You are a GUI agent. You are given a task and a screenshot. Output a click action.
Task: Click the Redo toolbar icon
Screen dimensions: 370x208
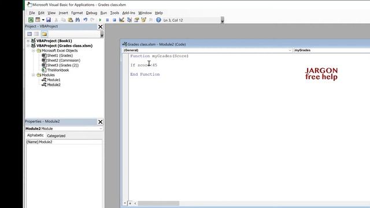point(92,20)
